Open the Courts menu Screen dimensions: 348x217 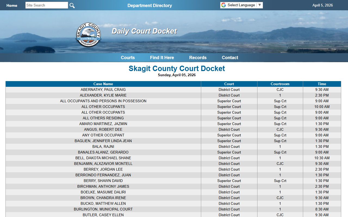point(128,58)
